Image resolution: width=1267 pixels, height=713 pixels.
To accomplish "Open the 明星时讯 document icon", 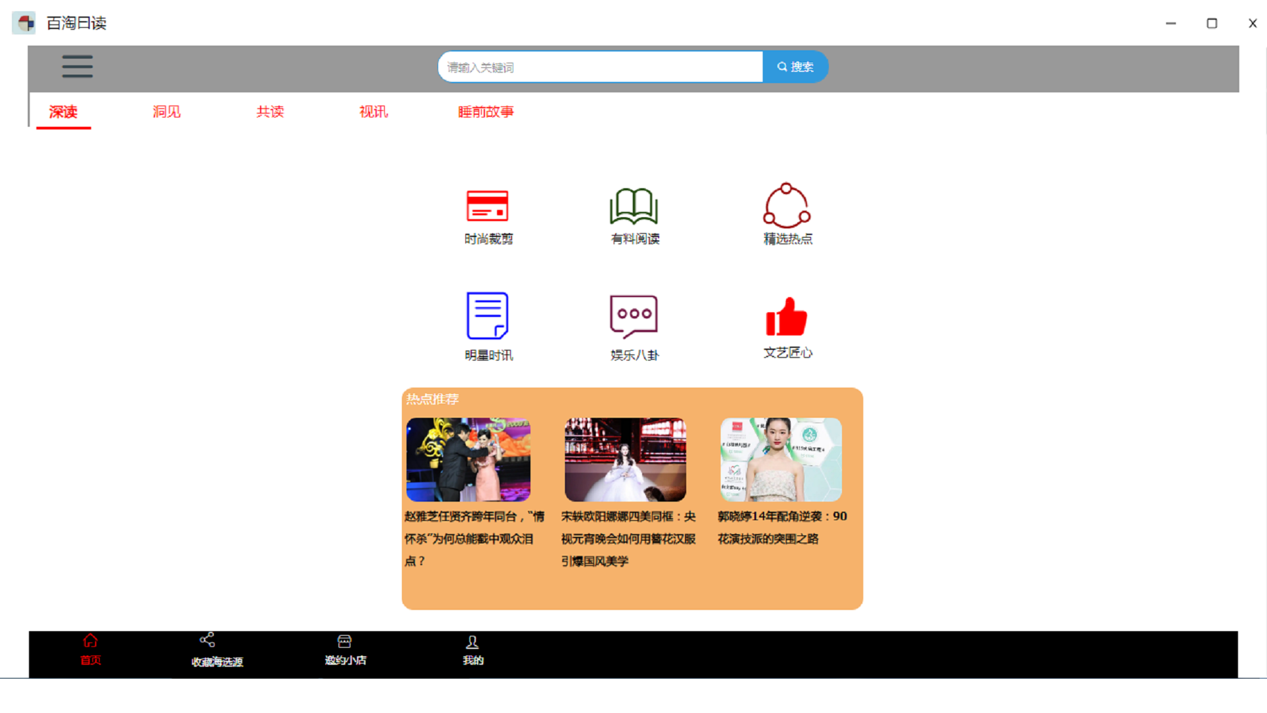I will 488,316.
